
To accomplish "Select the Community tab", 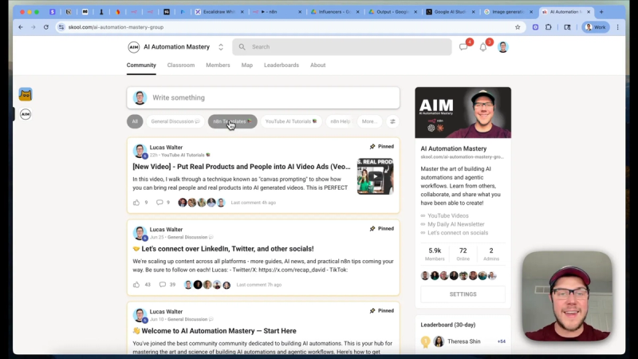I will pyautogui.click(x=141, y=65).
